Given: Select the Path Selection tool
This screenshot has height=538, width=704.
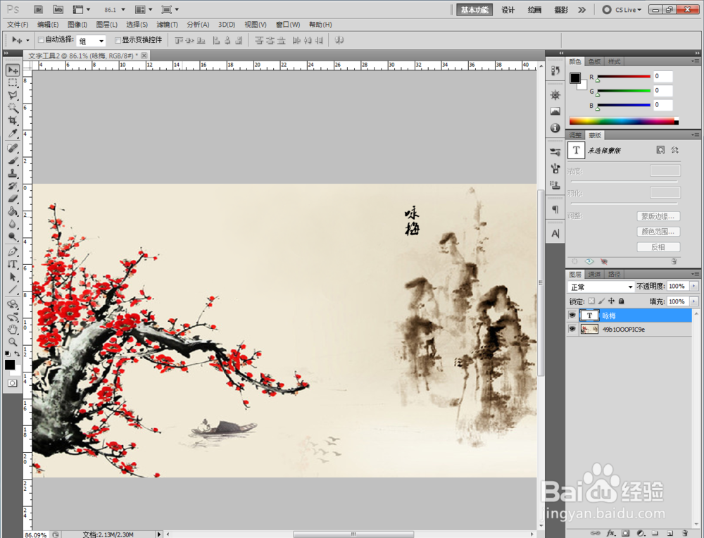Looking at the screenshot, I should (x=13, y=277).
